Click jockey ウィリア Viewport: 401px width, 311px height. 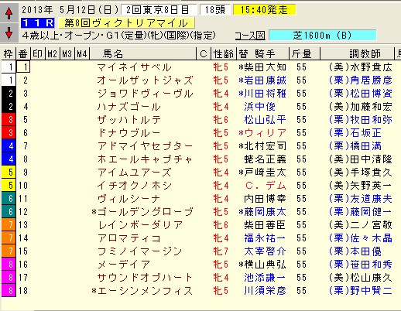tap(265, 133)
